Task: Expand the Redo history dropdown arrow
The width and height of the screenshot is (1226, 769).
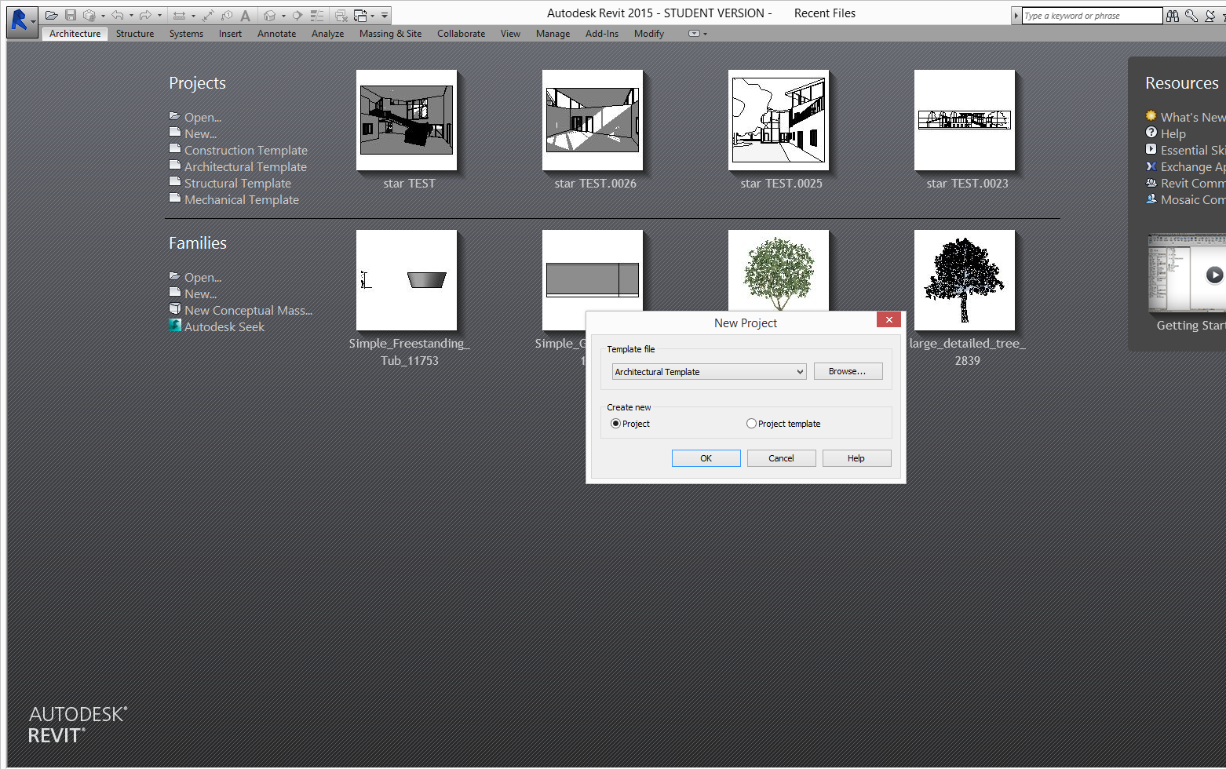Action: pos(159,16)
